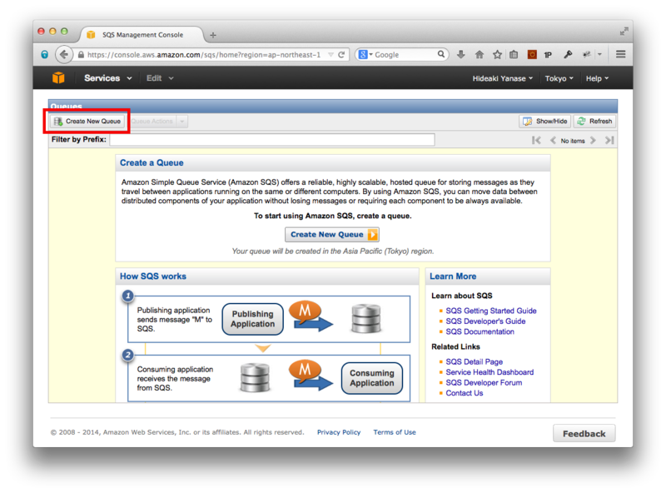This screenshot has height=493, width=666.
Task: Open the SQS Getting Started Guide link
Action: pyautogui.click(x=491, y=311)
